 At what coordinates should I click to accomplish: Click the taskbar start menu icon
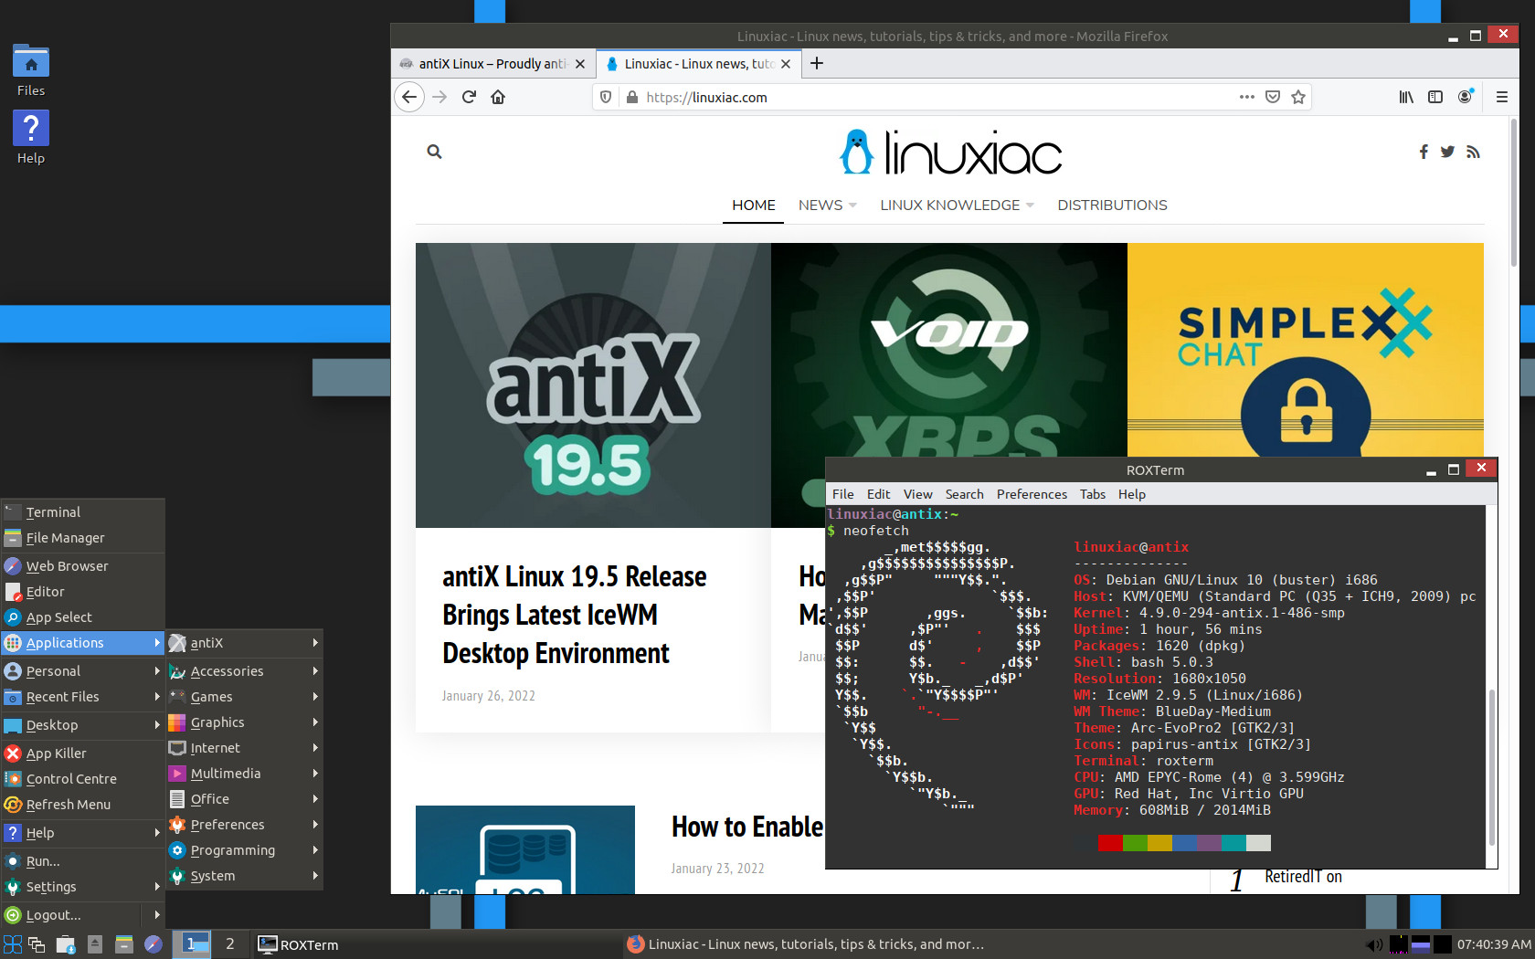pos(12,944)
